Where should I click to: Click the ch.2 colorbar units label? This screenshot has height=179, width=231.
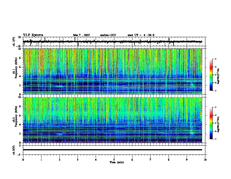pos(218,124)
